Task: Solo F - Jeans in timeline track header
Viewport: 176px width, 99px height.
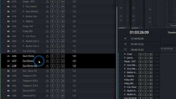Action: pyautogui.click(x=145, y=58)
